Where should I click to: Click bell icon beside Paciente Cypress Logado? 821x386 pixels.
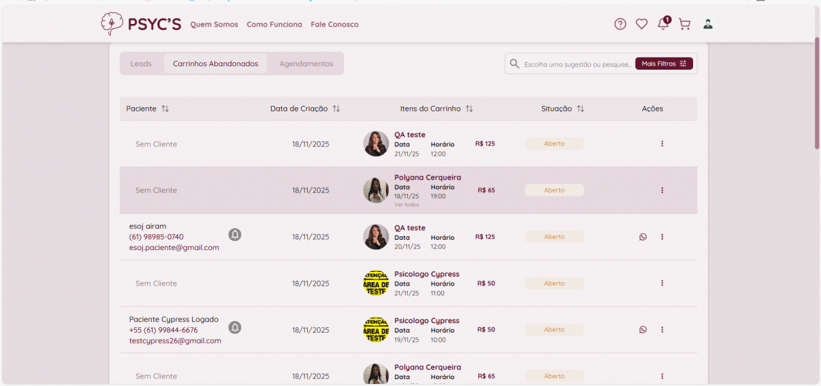[235, 328]
